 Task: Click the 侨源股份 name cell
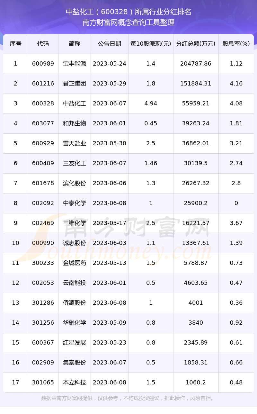click(75, 303)
